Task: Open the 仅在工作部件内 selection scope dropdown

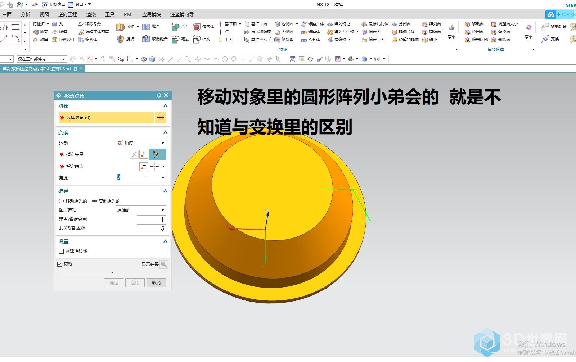Action: 42,59
